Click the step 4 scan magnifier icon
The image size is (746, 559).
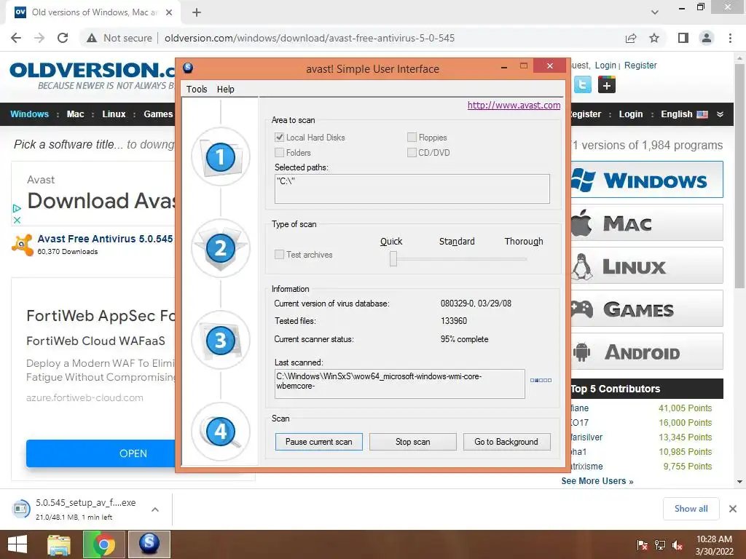point(220,431)
